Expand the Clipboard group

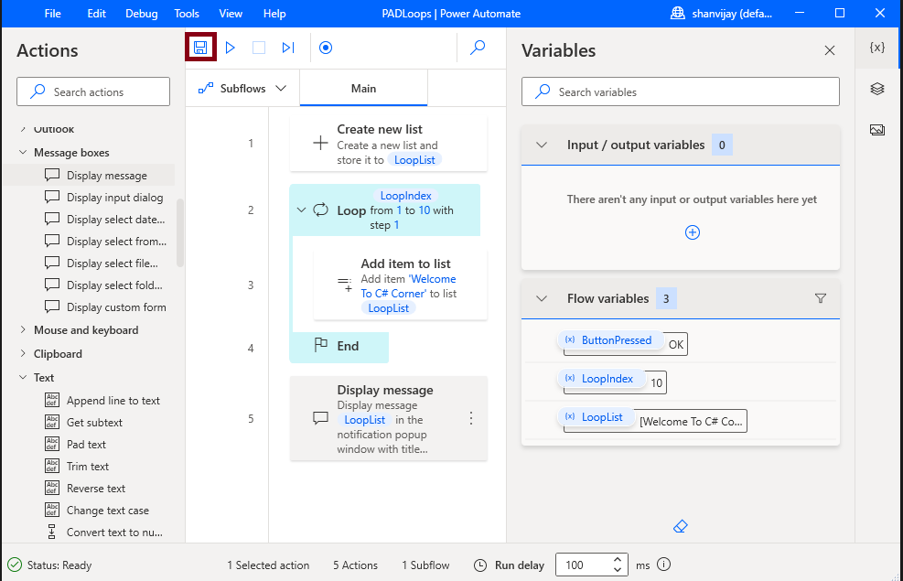[x=23, y=353]
